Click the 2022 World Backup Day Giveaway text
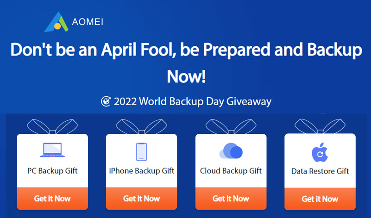Screen dimensions: 371x218 click(x=192, y=101)
